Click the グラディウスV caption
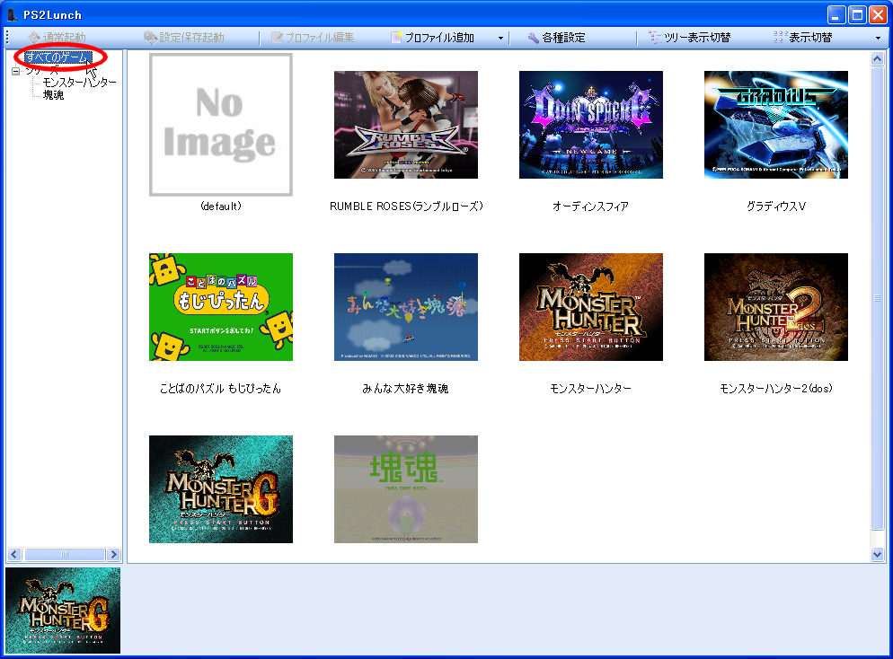Image resolution: width=893 pixels, height=659 pixels. pyautogui.click(x=776, y=206)
